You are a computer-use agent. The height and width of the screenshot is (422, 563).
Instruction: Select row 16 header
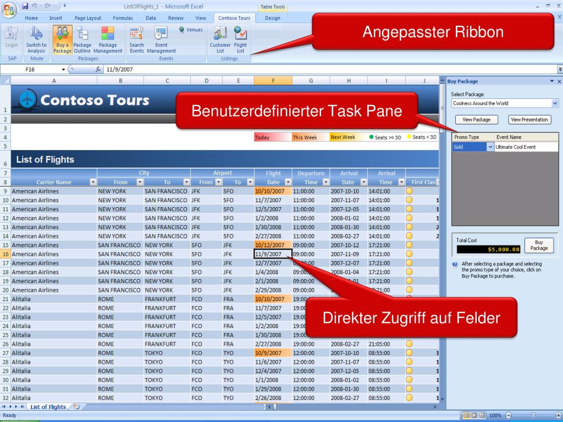point(5,254)
